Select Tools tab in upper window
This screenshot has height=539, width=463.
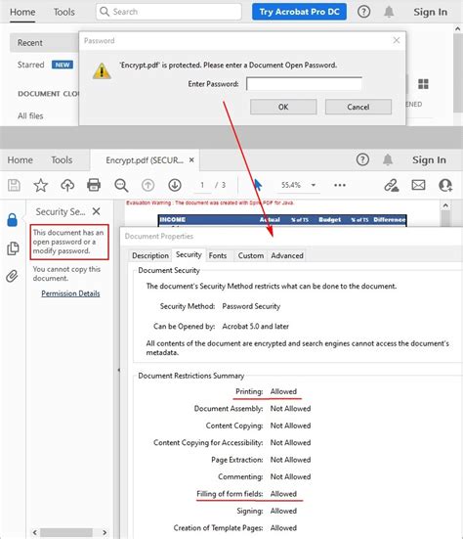(x=63, y=12)
